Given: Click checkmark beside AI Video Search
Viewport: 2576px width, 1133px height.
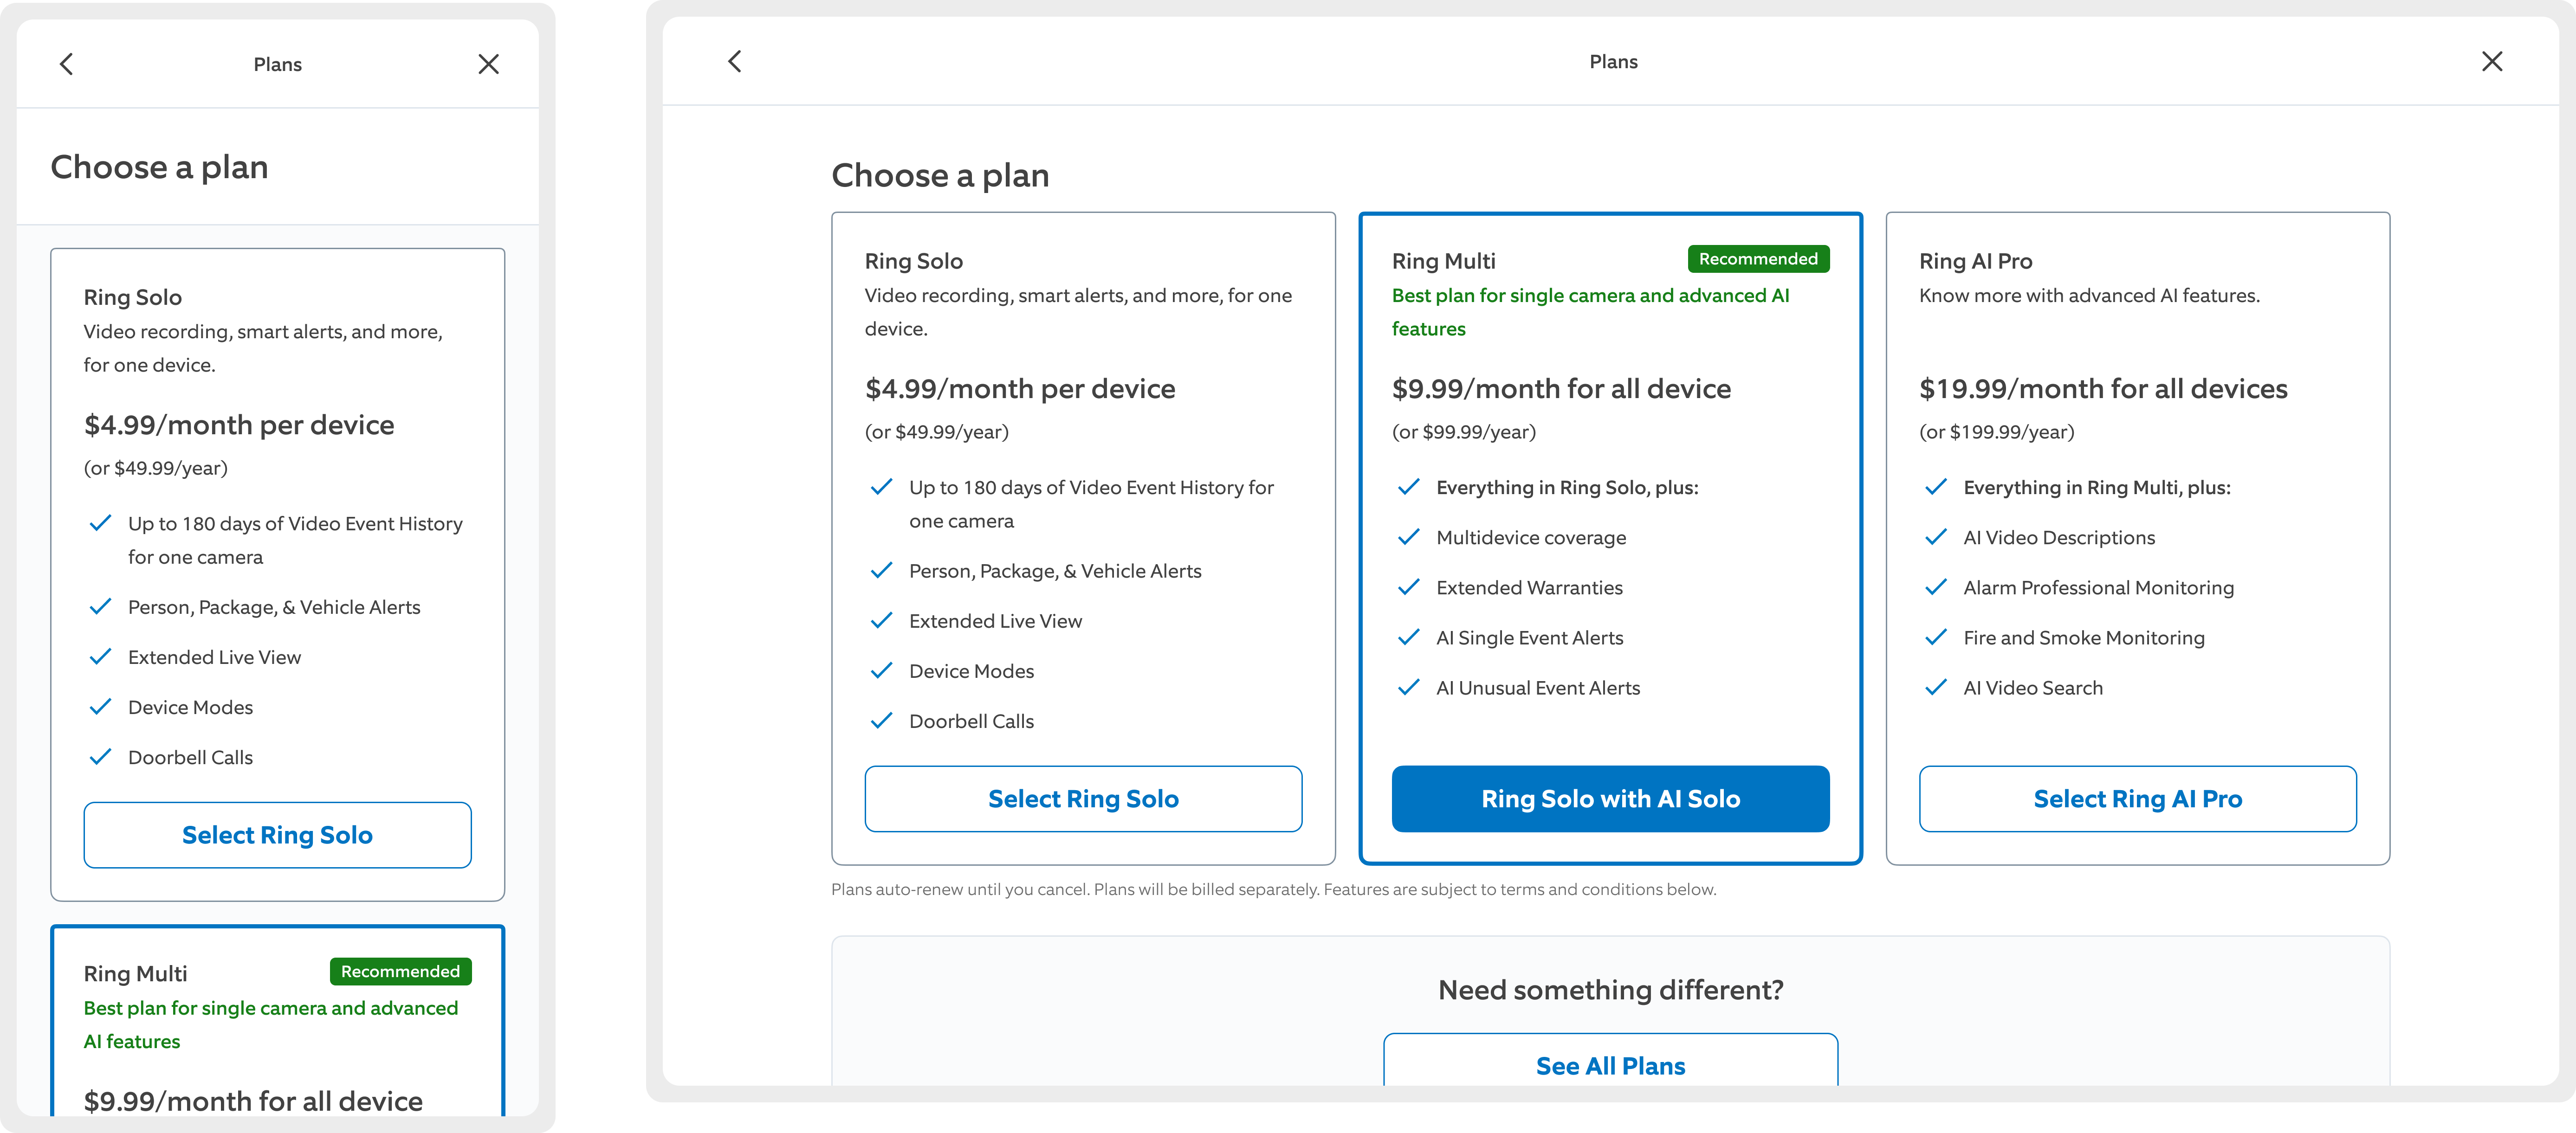Looking at the screenshot, I should (1935, 687).
